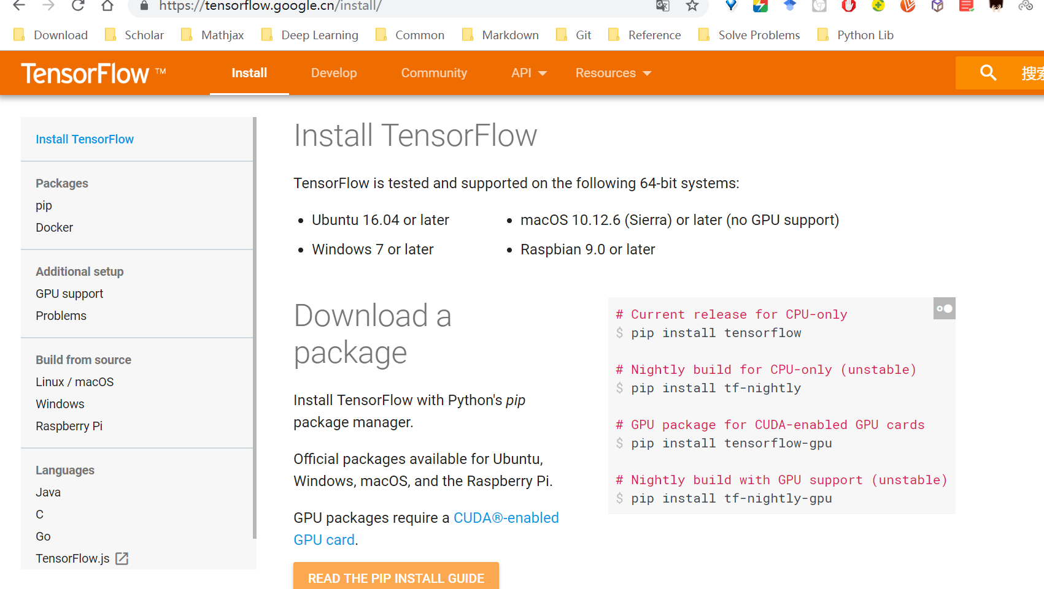Click the Google Translate icon in address bar
This screenshot has width=1044, height=589.
pyautogui.click(x=662, y=6)
